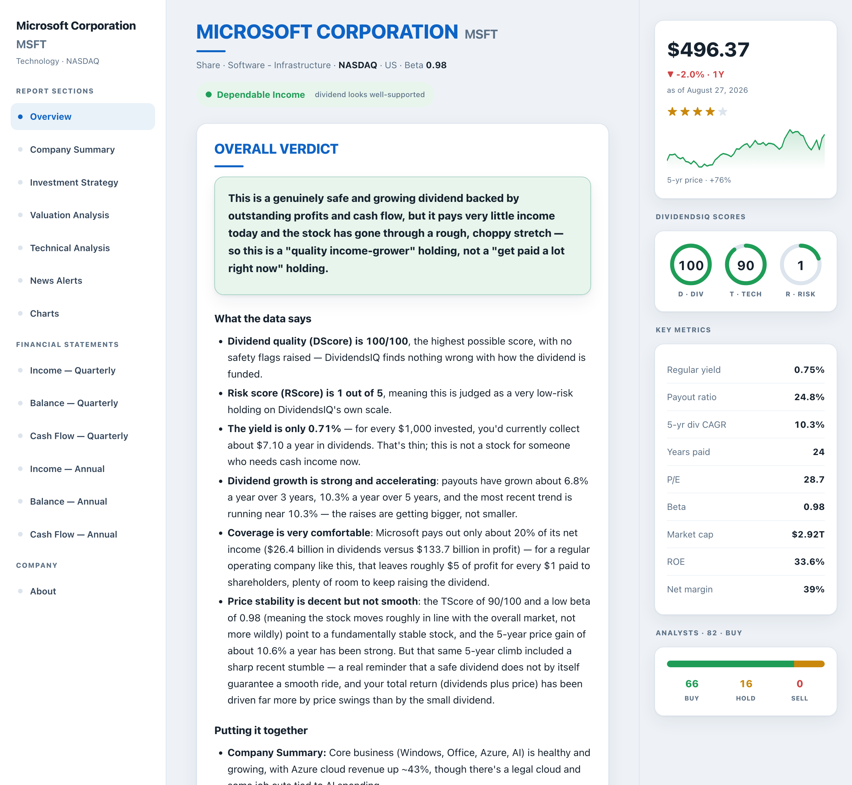Open the Overview report section

83,116
